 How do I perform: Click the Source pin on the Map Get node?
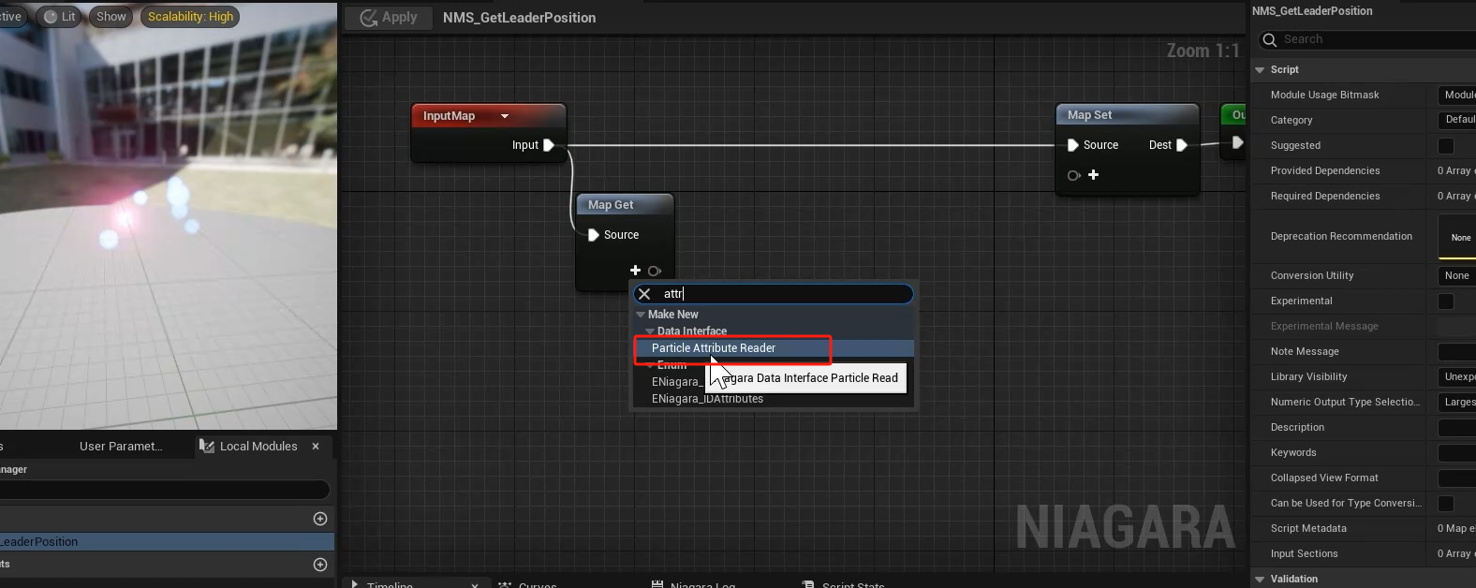click(x=593, y=235)
